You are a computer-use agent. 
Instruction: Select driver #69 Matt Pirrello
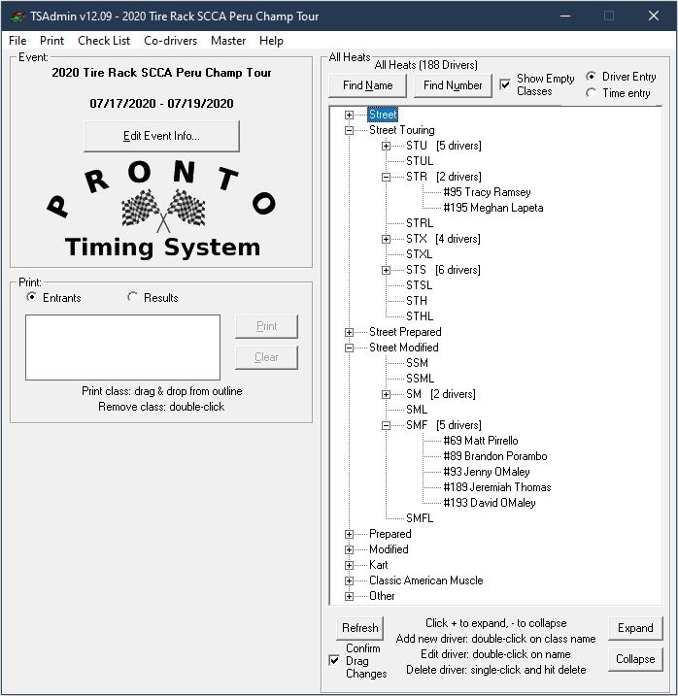(481, 441)
